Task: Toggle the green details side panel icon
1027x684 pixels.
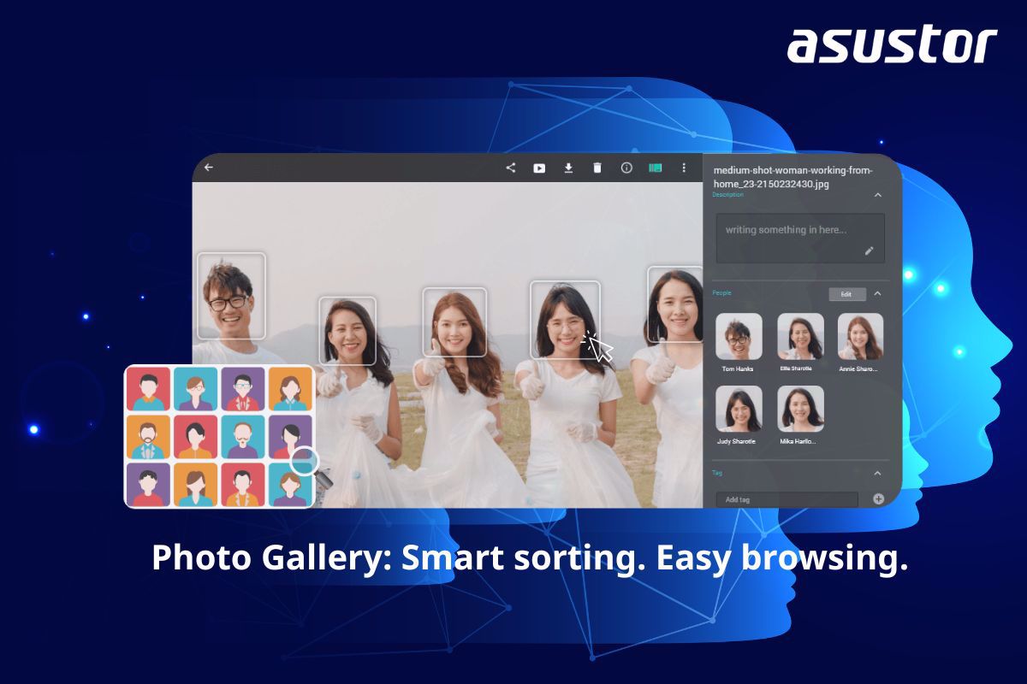Action: tap(656, 168)
